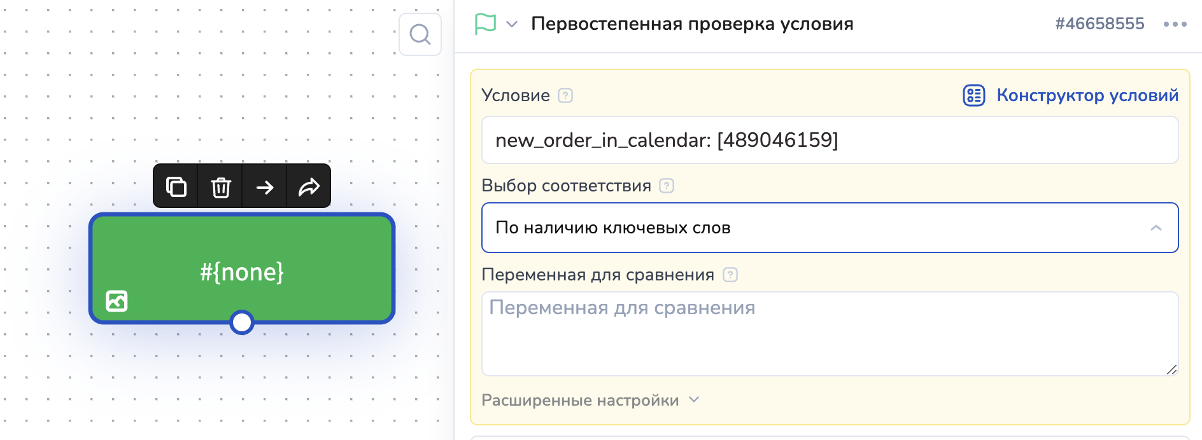Image resolution: width=1202 pixels, height=440 pixels.
Task: Click the help icon next to Условие
Action: point(565,95)
